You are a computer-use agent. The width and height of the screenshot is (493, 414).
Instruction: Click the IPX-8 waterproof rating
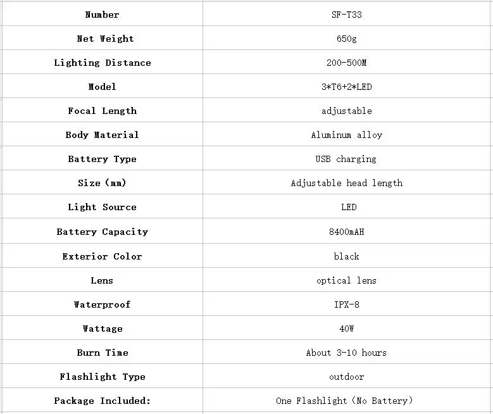[346, 304]
